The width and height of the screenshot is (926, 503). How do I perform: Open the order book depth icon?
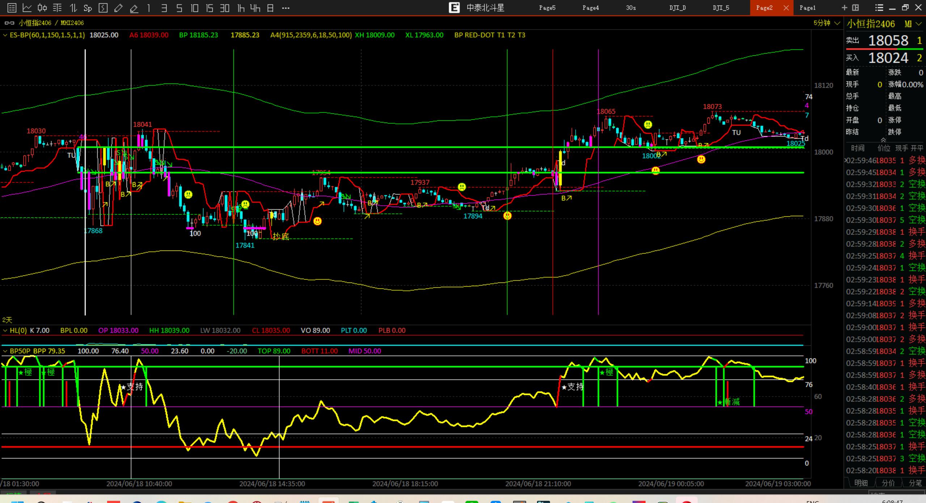(57, 8)
